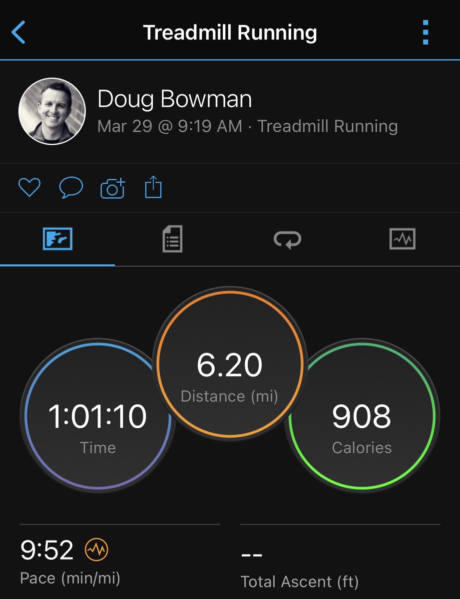Select the Overview map tab icon
460x599 pixels.
(x=57, y=239)
